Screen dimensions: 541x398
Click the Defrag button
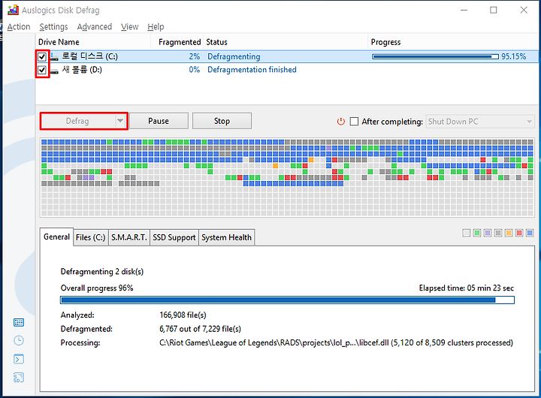pyautogui.click(x=77, y=121)
